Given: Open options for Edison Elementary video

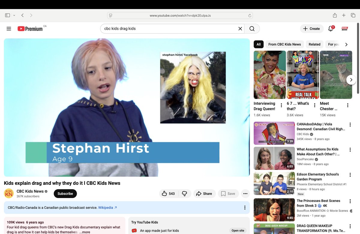Looking at the screenshot, I should click(x=350, y=175).
